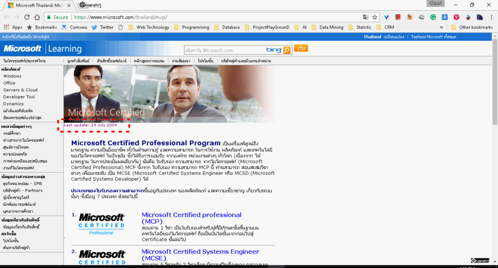Open the Database bookmark folder
498x268 pixels.
[x=227, y=27]
